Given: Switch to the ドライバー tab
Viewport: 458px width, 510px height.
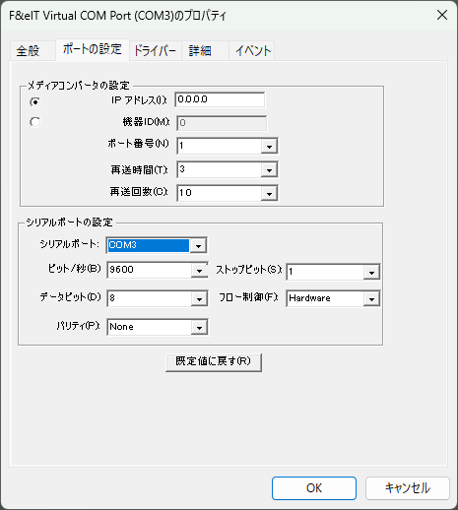Looking at the screenshot, I should coord(155,51).
